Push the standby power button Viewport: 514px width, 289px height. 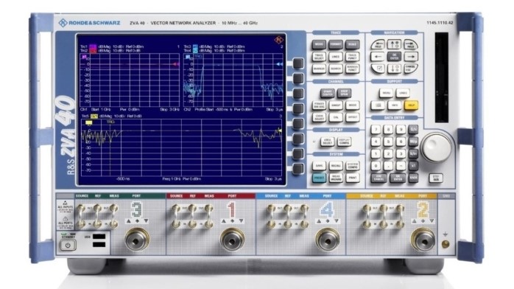point(68,245)
